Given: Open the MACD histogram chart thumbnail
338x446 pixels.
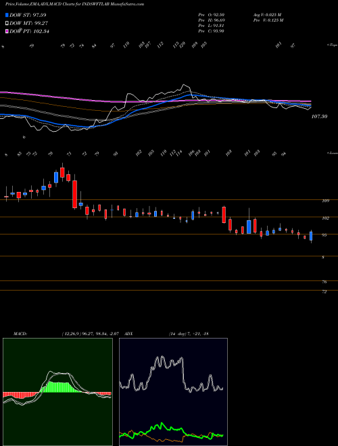Looking at the screenshot, I should [57, 392].
